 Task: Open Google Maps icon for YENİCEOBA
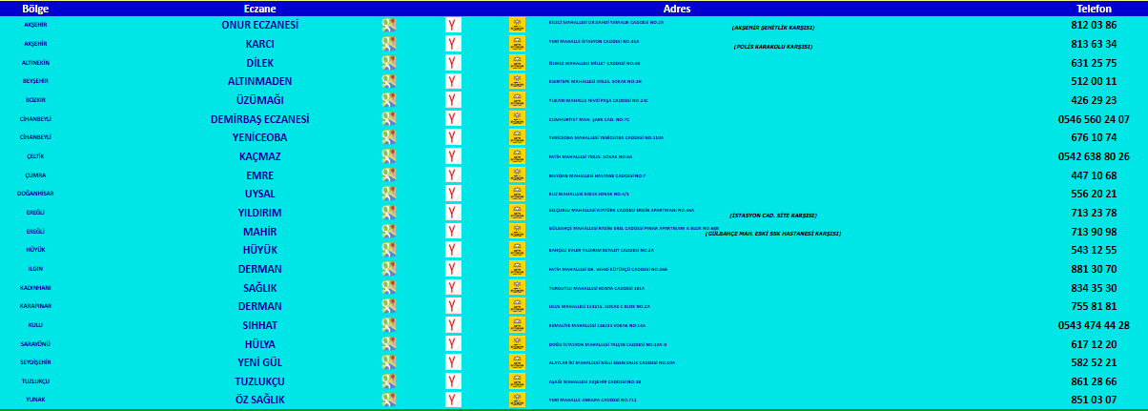tap(389, 137)
